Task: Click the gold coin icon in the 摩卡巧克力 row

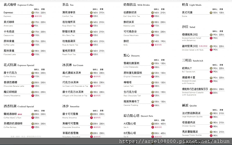Action: 33,73
